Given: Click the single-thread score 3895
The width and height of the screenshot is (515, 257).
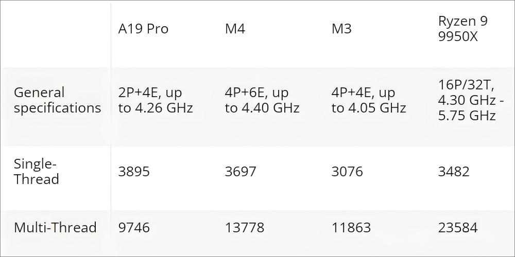Looking at the screenshot, I should [134, 172].
